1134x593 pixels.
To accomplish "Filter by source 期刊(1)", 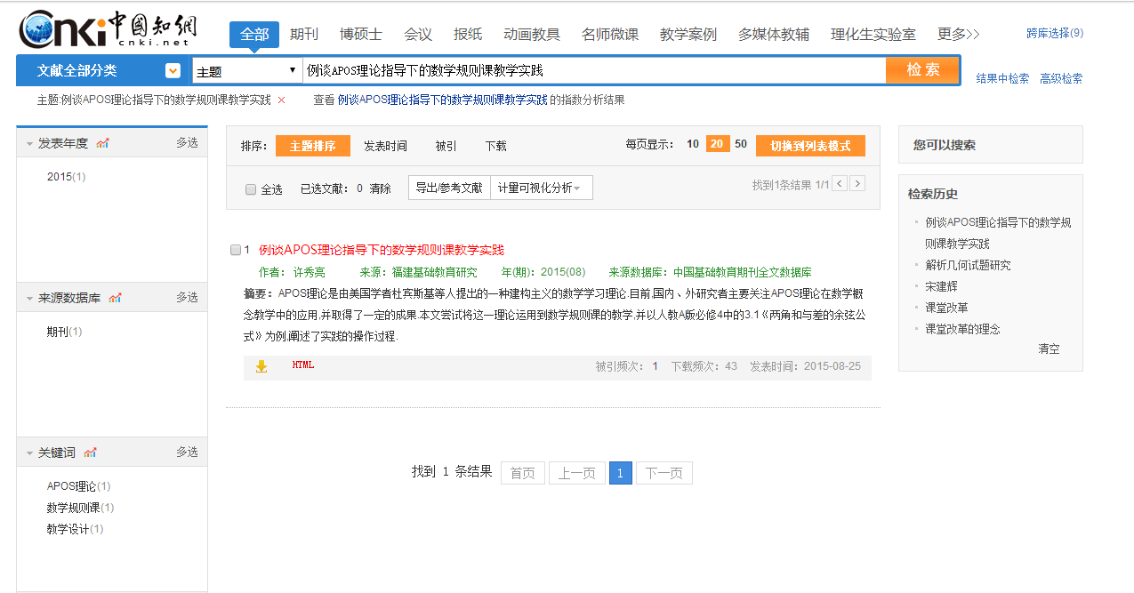I will [64, 332].
